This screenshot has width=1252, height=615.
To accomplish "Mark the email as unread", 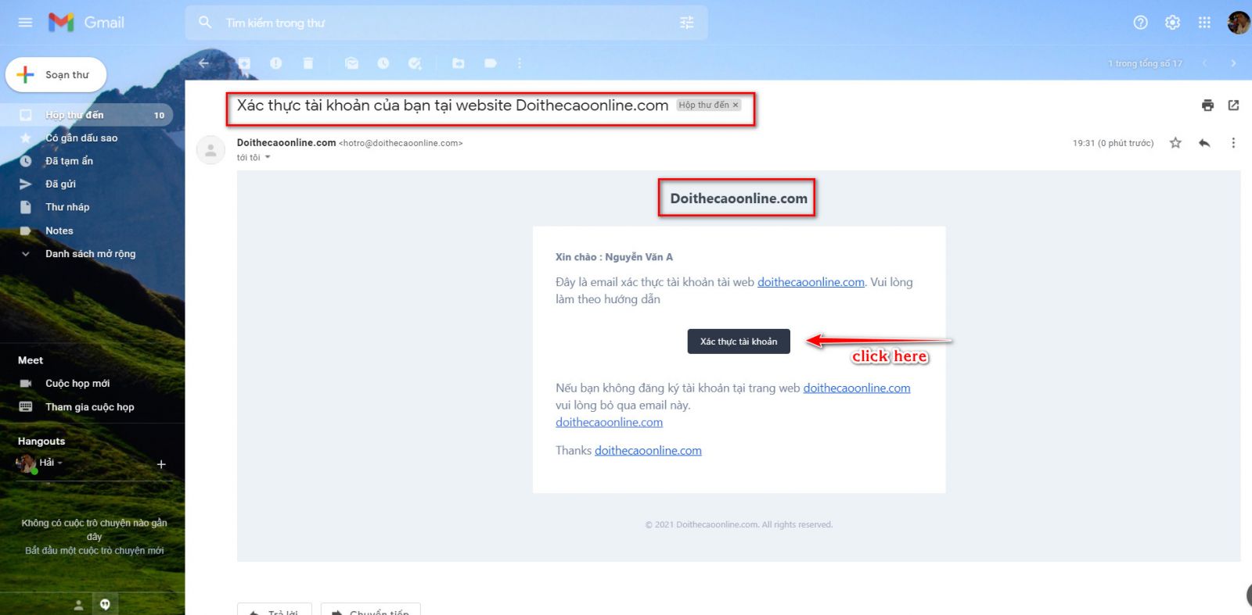I will (x=351, y=63).
